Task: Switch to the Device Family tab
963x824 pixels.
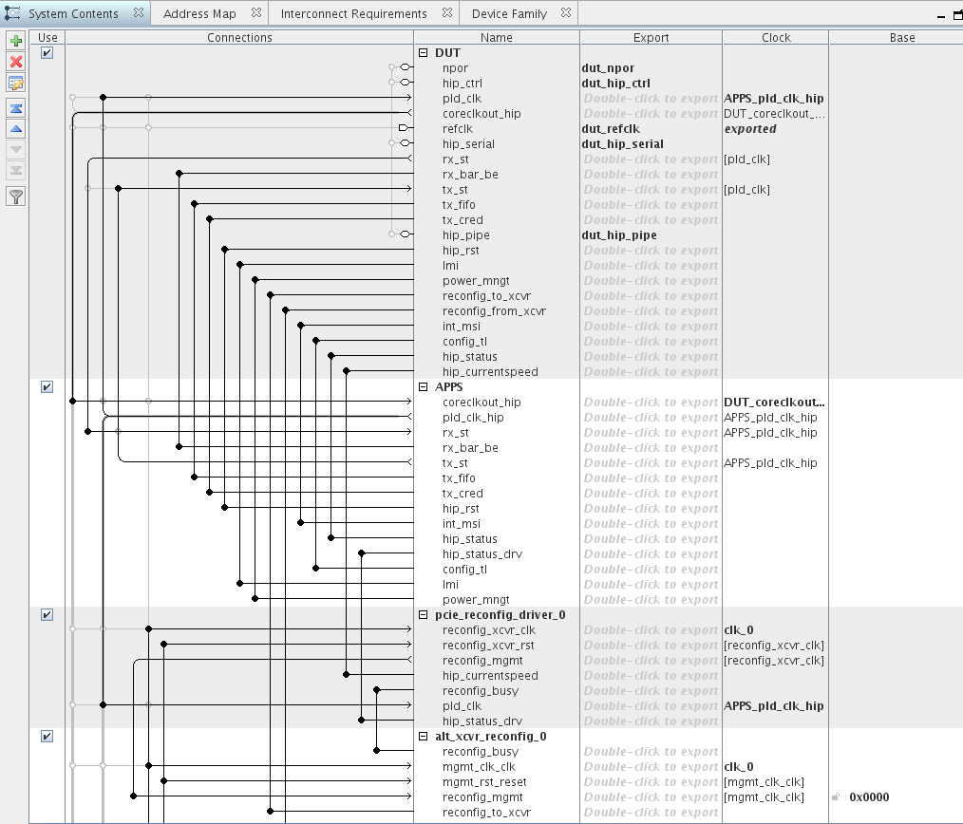Action: pos(509,13)
